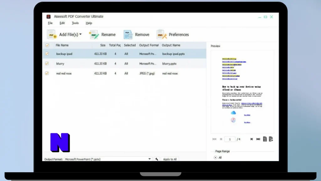Open output settings wrench icon

pyautogui.click(x=157, y=159)
